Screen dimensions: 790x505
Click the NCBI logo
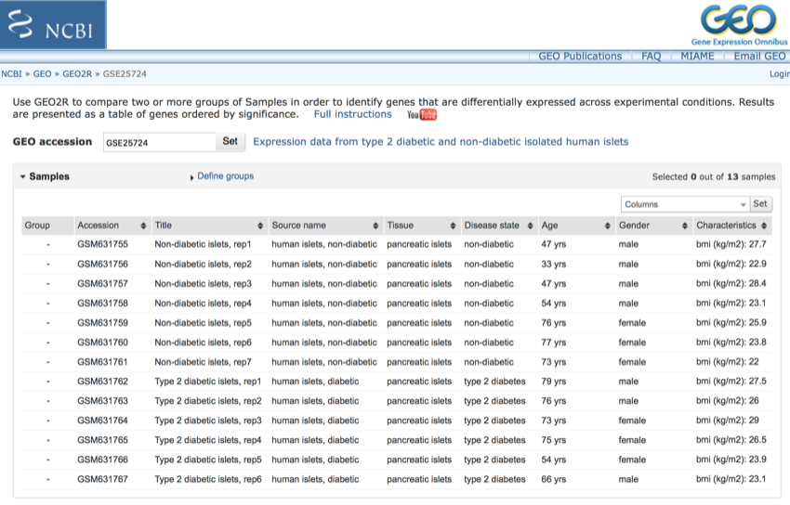click(53, 25)
